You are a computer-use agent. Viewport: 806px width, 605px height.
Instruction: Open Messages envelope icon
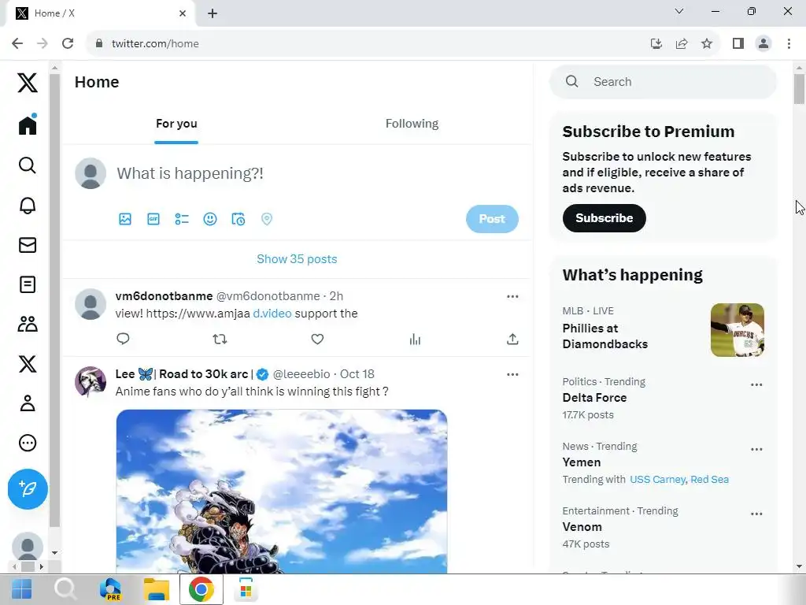click(x=28, y=245)
